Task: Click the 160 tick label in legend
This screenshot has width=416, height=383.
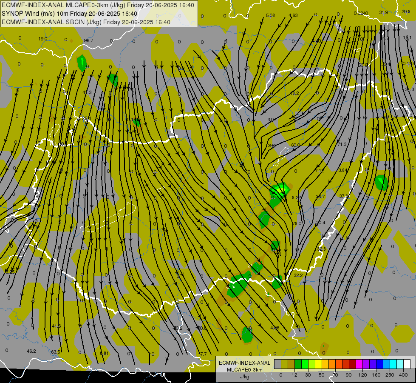Action: (376, 375)
